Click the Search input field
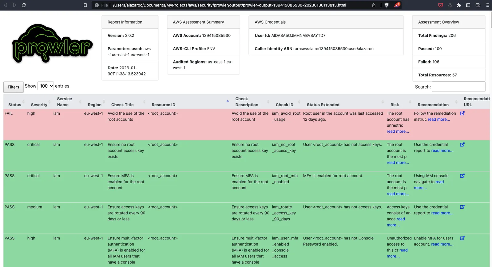The height and width of the screenshot is (267, 492). (458, 87)
